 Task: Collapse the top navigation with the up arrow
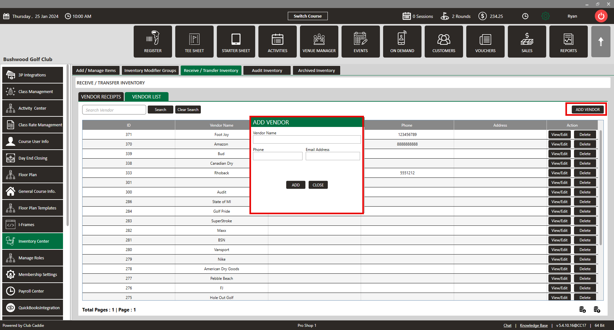(601, 42)
